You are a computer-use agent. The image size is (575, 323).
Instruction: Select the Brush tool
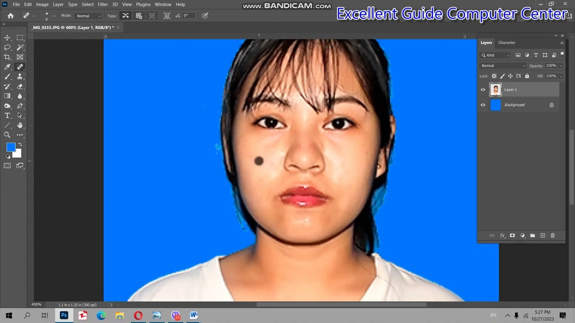click(7, 77)
